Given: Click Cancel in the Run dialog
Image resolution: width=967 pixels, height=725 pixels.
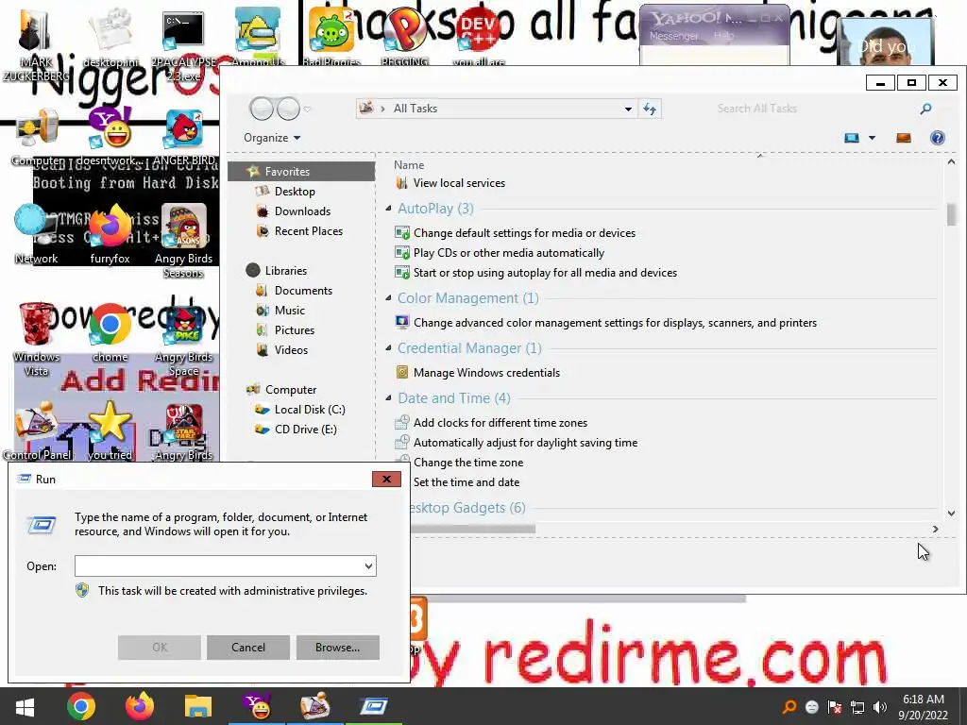Looking at the screenshot, I should 248,648.
